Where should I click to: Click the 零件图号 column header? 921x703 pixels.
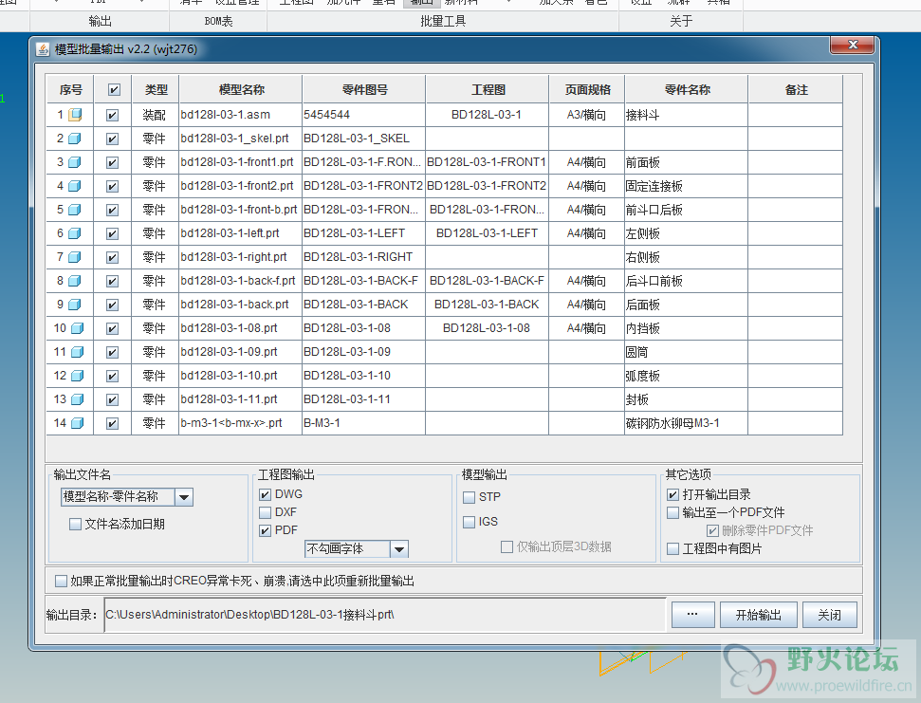pyautogui.click(x=364, y=90)
